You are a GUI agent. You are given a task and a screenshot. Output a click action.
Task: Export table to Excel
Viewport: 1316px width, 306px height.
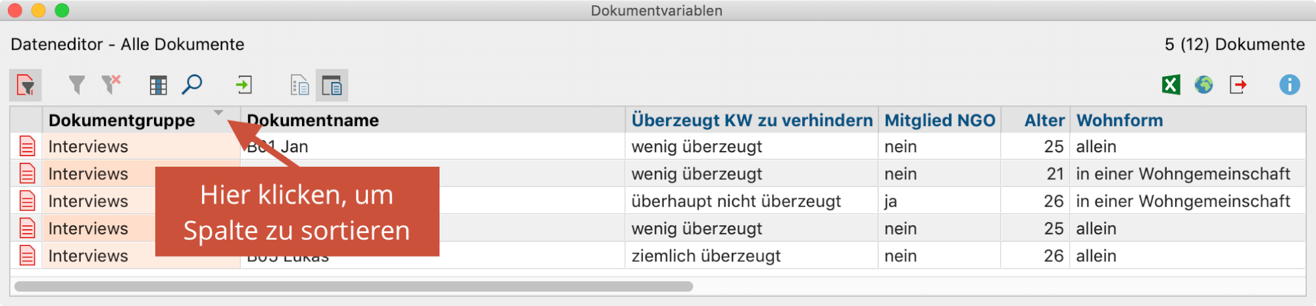coord(1171,85)
